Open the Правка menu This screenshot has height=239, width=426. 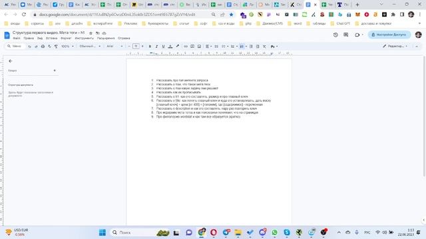click(x=29, y=39)
